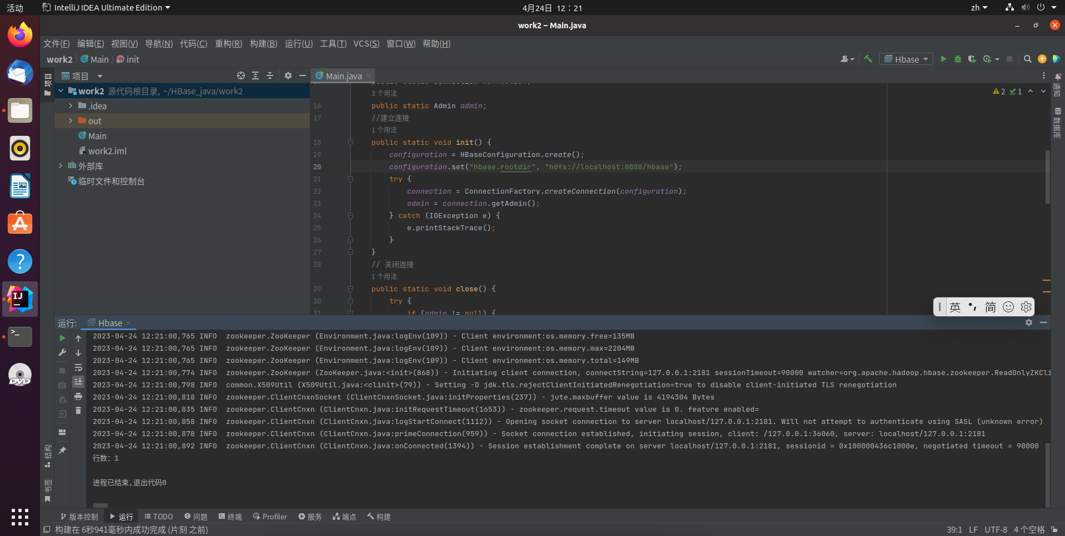Expand the .idea folder
Image resolution: width=1065 pixels, height=536 pixels.
click(71, 105)
